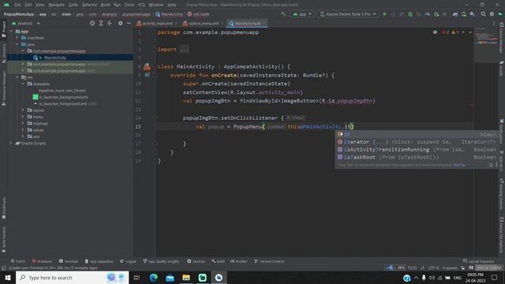Select 'it' in the completion popup
Image resolution: width=505 pixels, height=284 pixels.
pos(417,134)
